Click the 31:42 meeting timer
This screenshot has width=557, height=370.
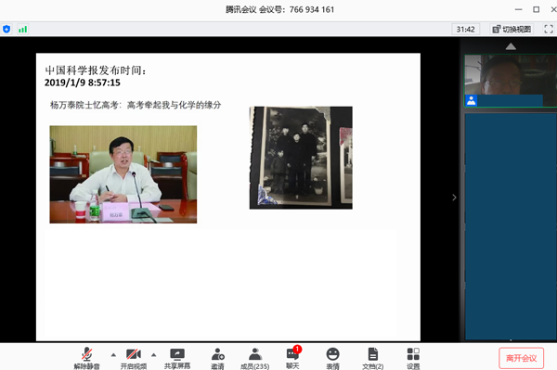(x=466, y=29)
